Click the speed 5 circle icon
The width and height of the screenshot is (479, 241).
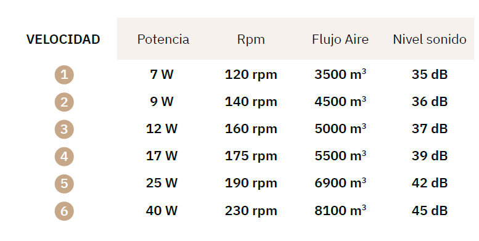point(64,184)
